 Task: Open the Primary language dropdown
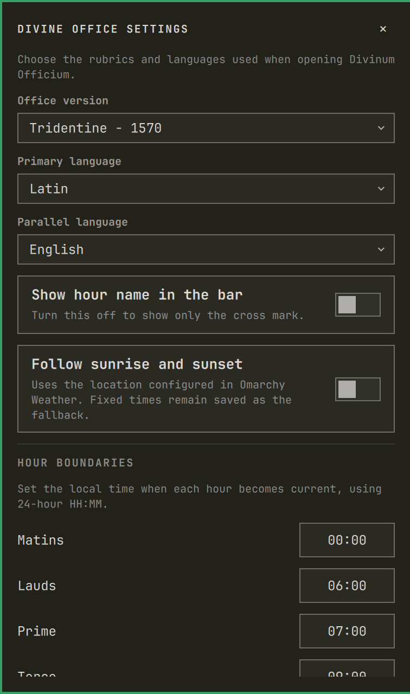(x=206, y=189)
